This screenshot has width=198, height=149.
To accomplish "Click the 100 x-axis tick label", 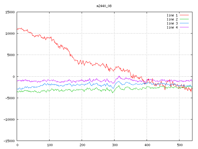I will [49, 145].
